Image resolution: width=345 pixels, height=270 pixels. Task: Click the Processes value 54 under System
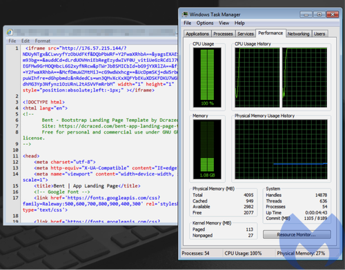pyautogui.click(x=325, y=207)
